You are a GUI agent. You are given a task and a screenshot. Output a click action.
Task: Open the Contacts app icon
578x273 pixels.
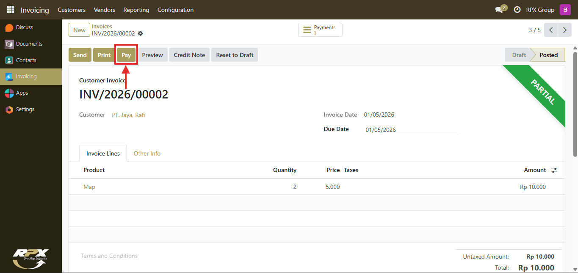pyautogui.click(x=9, y=60)
